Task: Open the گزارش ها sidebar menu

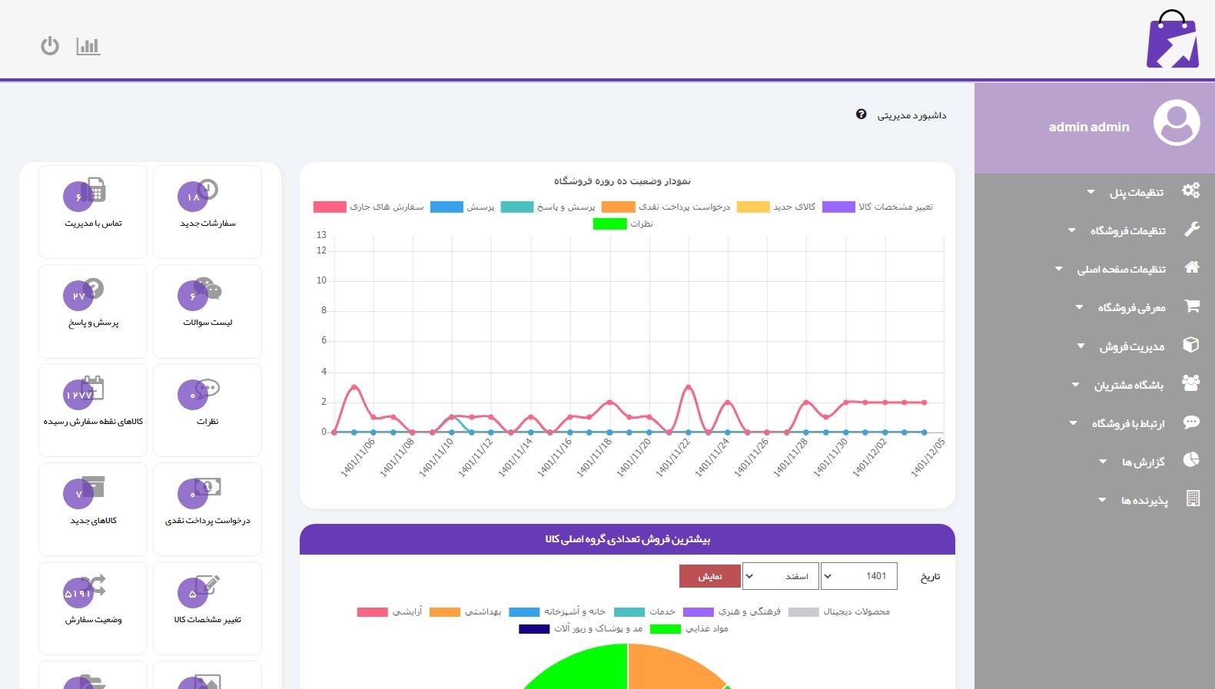Action: (x=1143, y=462)
